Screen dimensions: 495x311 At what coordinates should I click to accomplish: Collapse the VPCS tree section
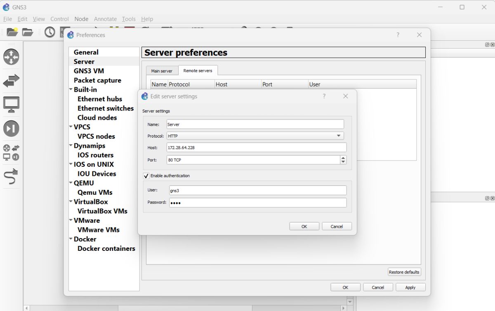[x=71, y=127]
